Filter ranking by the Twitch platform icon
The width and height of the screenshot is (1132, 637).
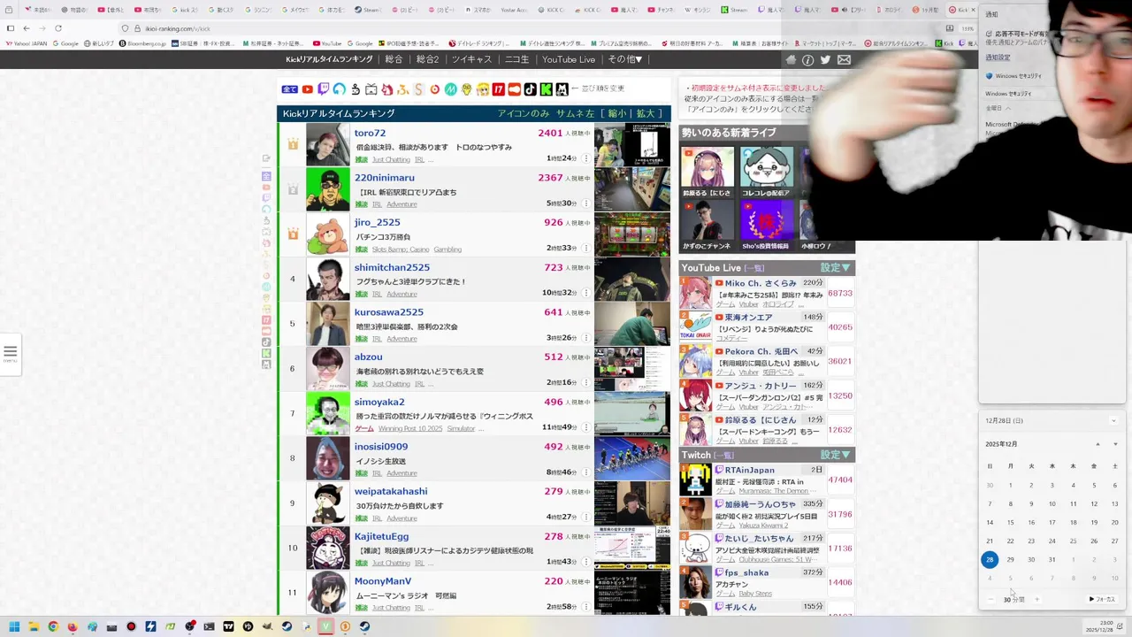pyautogui.click(x=324, y=89)
